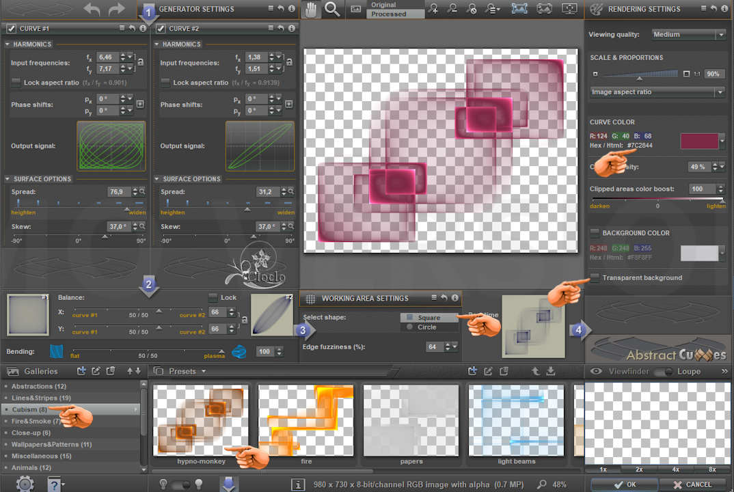Click the Redo arrow

click(x=117, y=10)
